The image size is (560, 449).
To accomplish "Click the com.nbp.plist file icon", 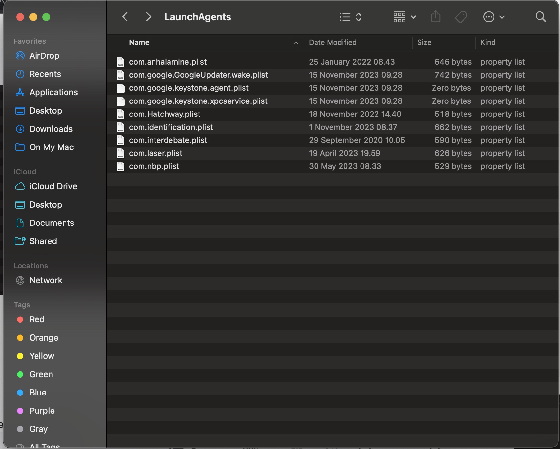I will [x=121, y=166].
